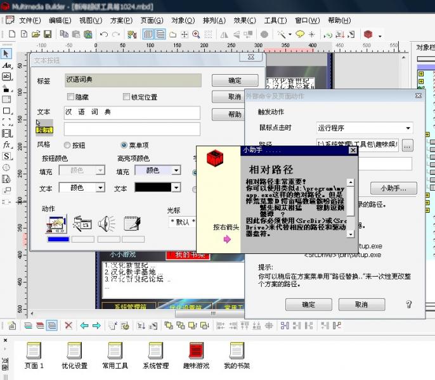Open the 编辑(E) menu
The height and width of the screenshot is (380, 435).
tap(60, 20)
